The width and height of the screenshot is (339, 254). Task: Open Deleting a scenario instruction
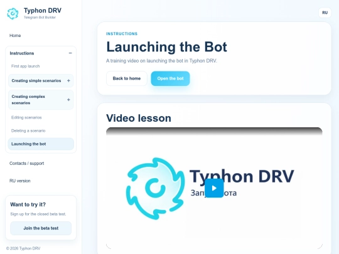pos(28,130)
